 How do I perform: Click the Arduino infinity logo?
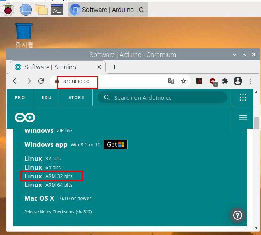pyautogui.click(x=25, y=117)
